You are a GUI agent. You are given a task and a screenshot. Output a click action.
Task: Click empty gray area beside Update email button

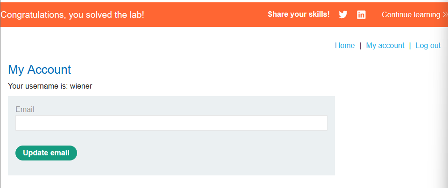click(x=200, y=153)
